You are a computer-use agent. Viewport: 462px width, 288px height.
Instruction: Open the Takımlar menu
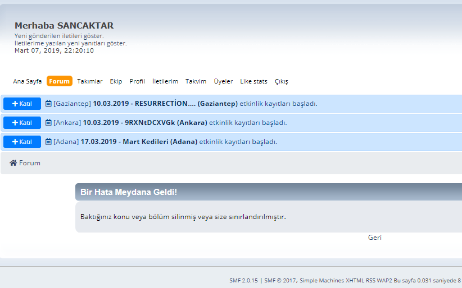[x=90, y=81]
